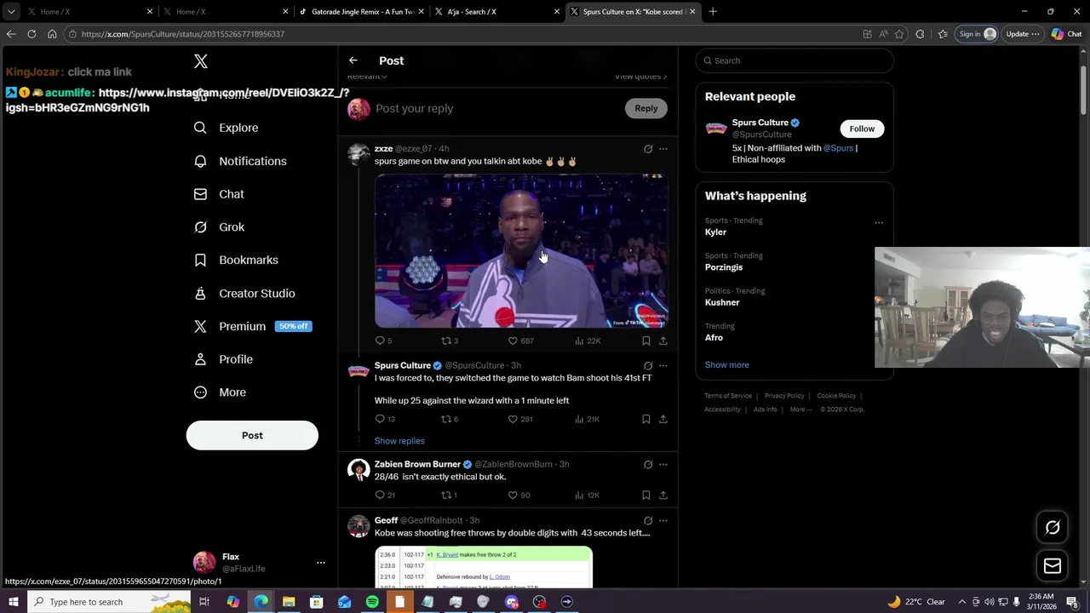Share Spurs Culture's comment
Screen dimensions: 1090x613
[663, 419]
